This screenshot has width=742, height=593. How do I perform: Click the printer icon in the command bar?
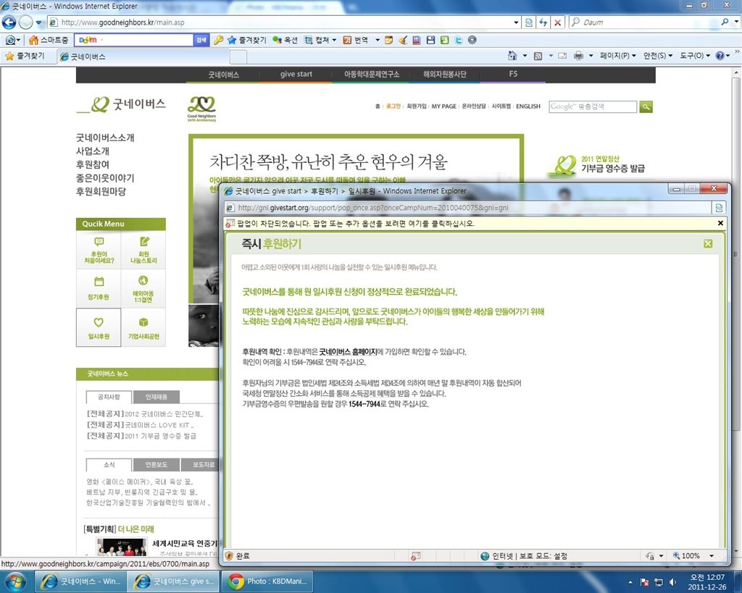(578, 56)
